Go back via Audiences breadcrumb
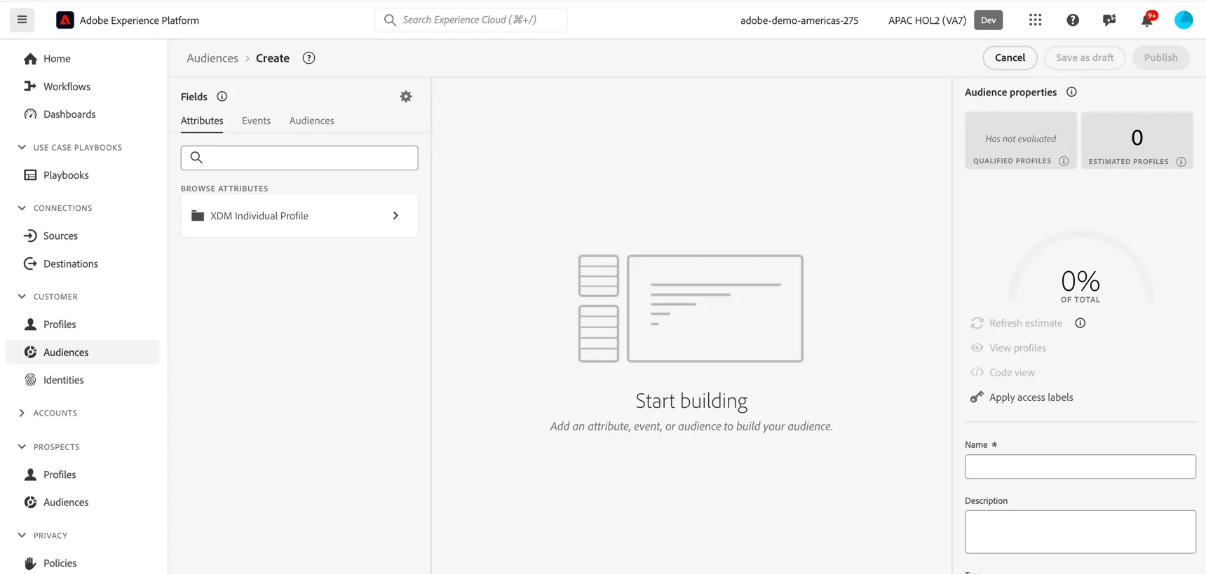Viewport: 1206px width, 574px height. [x=212, y=58]
